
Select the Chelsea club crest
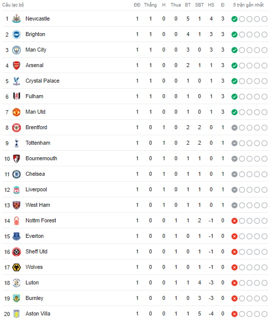(16, 174)
